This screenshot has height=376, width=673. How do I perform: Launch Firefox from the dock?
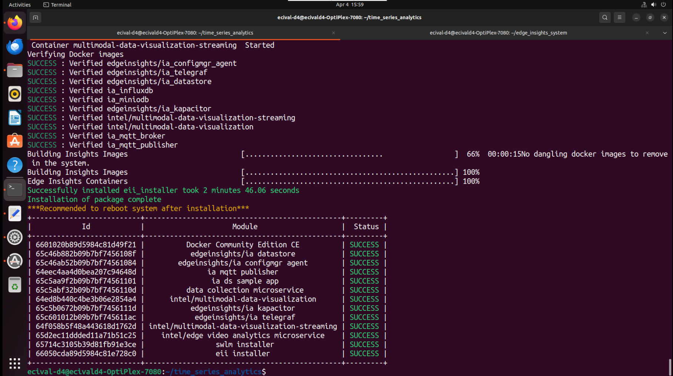tap(15, 23)
